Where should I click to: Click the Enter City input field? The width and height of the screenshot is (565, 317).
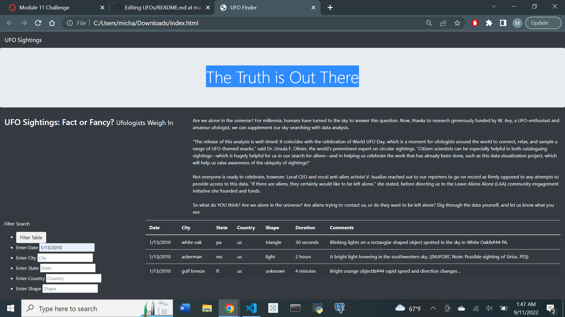click(x=65, y=257)
